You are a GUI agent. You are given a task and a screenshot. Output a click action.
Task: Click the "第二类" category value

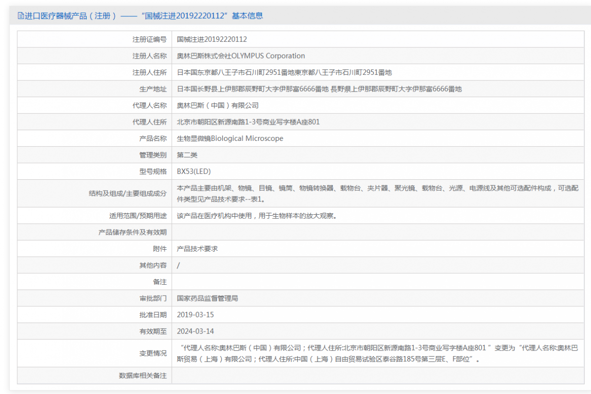[187, 155]
